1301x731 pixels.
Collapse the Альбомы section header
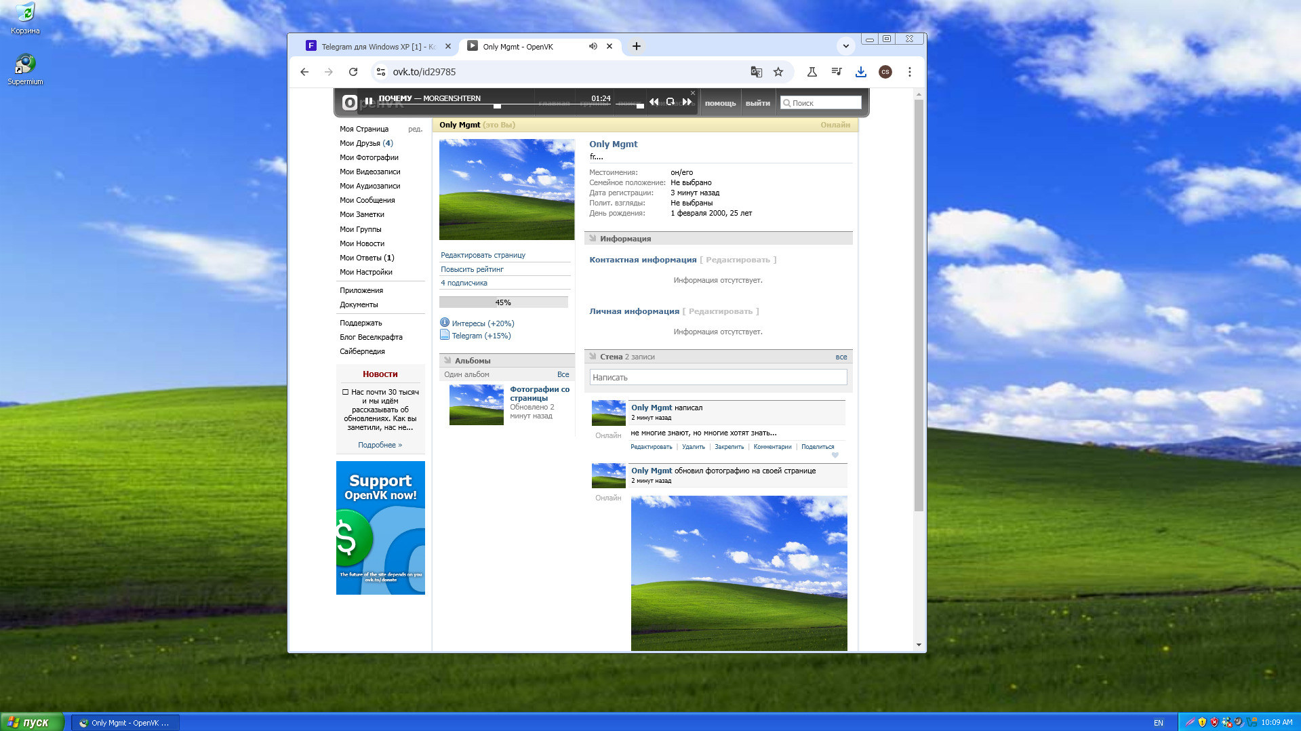click(x=448, y=361)
